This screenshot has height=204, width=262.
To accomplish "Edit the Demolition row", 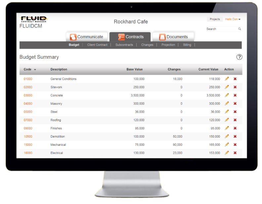I will (227, 136).
